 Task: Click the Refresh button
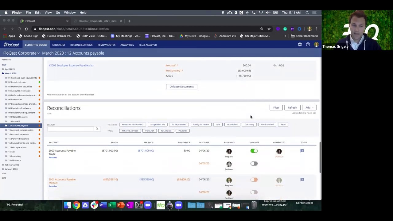292,108
